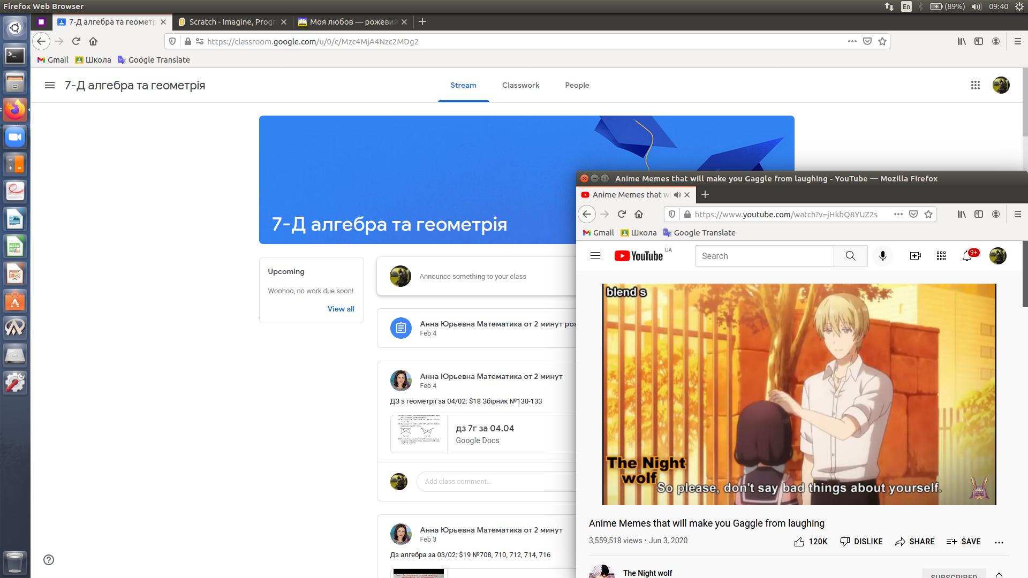Open YouTube notifications bell
Viewport: 1028px width, 578px height.
(x=967, y=256)
